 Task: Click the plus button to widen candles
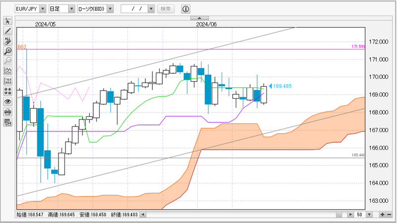[x=382, y=215]
